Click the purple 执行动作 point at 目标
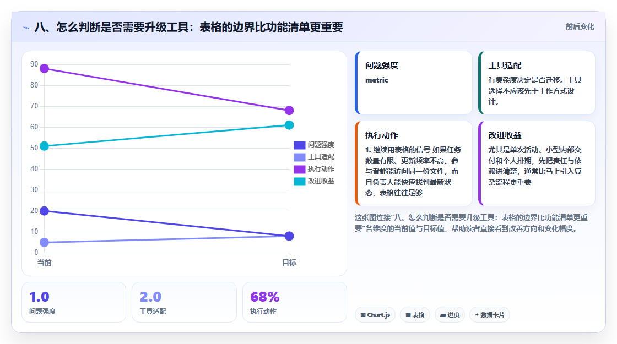617x344 pixels. (289, 111)
